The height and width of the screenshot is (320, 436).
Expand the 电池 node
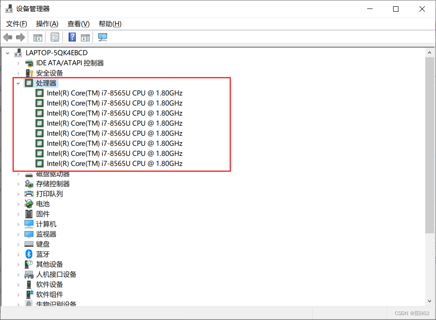point(18,204)
